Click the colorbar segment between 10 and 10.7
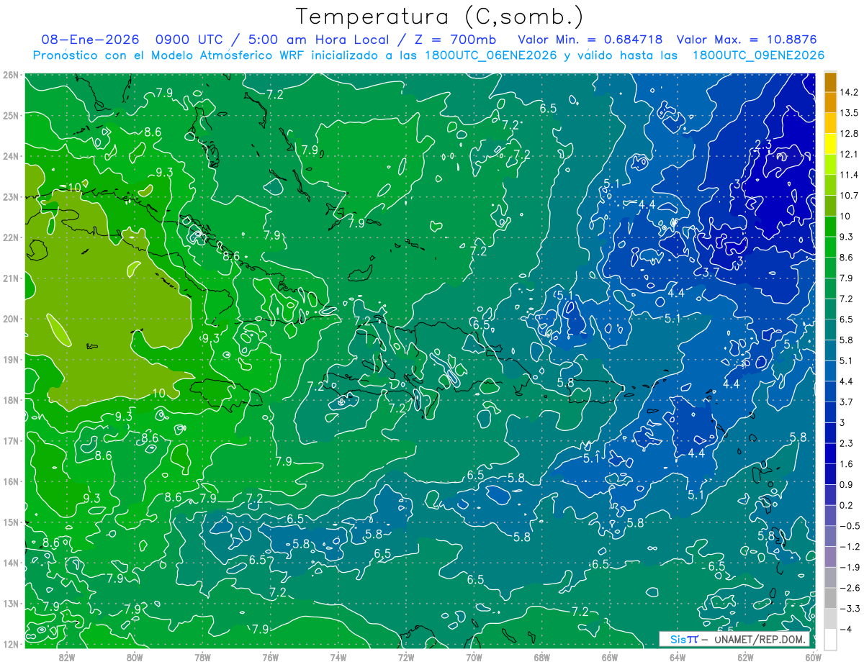Viewport: 864px width, 667px height. 830,206
